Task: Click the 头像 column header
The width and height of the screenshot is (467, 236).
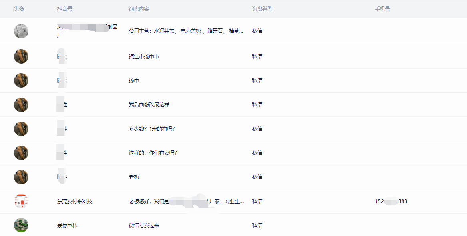Action: coord(19,9)
